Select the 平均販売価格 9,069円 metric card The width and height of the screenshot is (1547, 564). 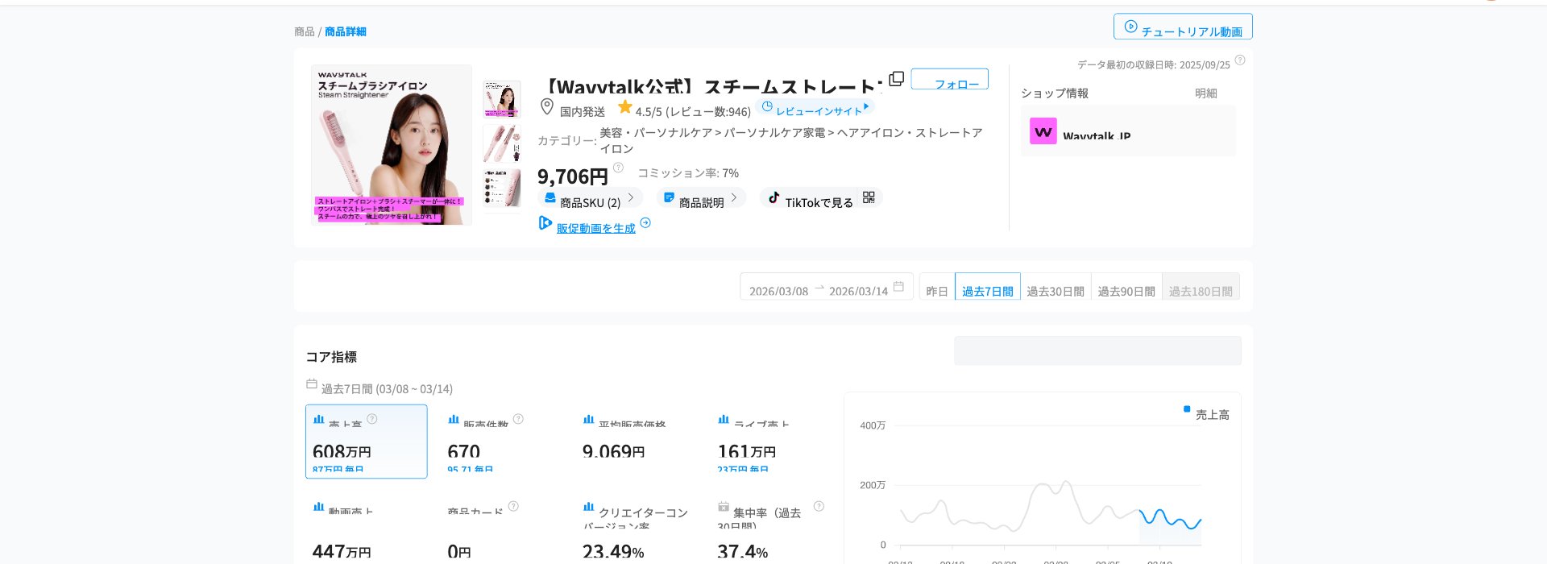coord(637,442)
